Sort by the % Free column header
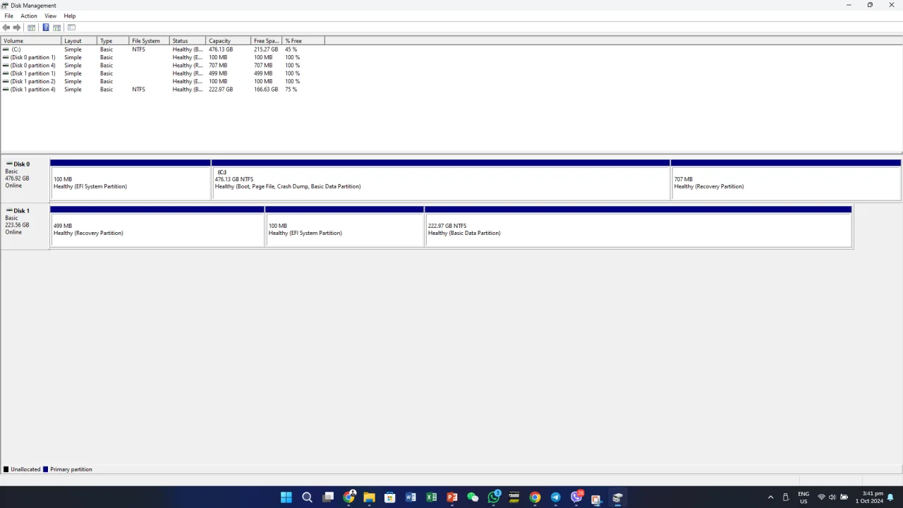The image size is (903, 508). [x=303, y=41]
